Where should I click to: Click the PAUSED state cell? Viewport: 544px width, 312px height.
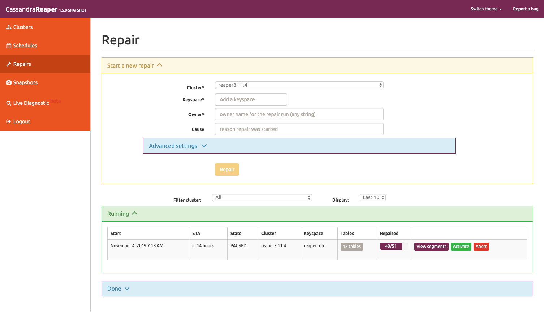click(x=243, y=250)
